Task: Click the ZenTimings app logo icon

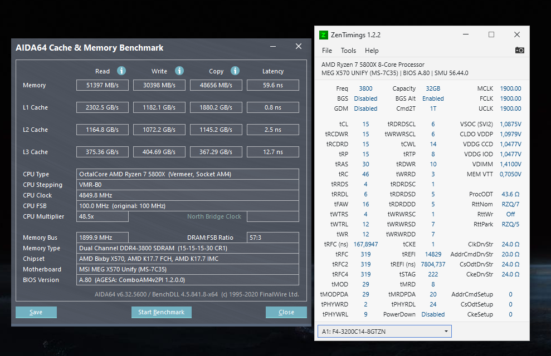Action: (x=323, y=35)
